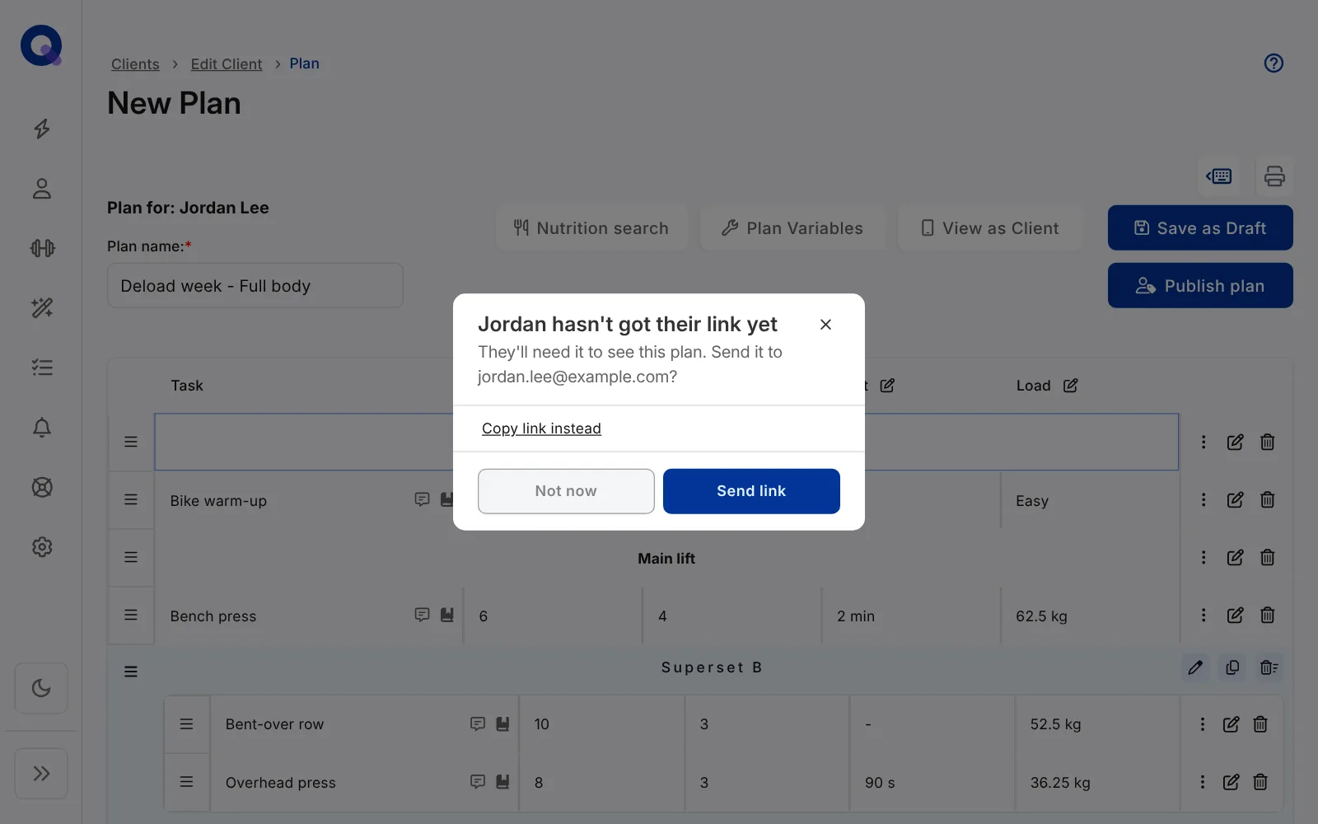Edit the Bench press row
This screenshot has height=824, width=1318.
pos(1235,616)
